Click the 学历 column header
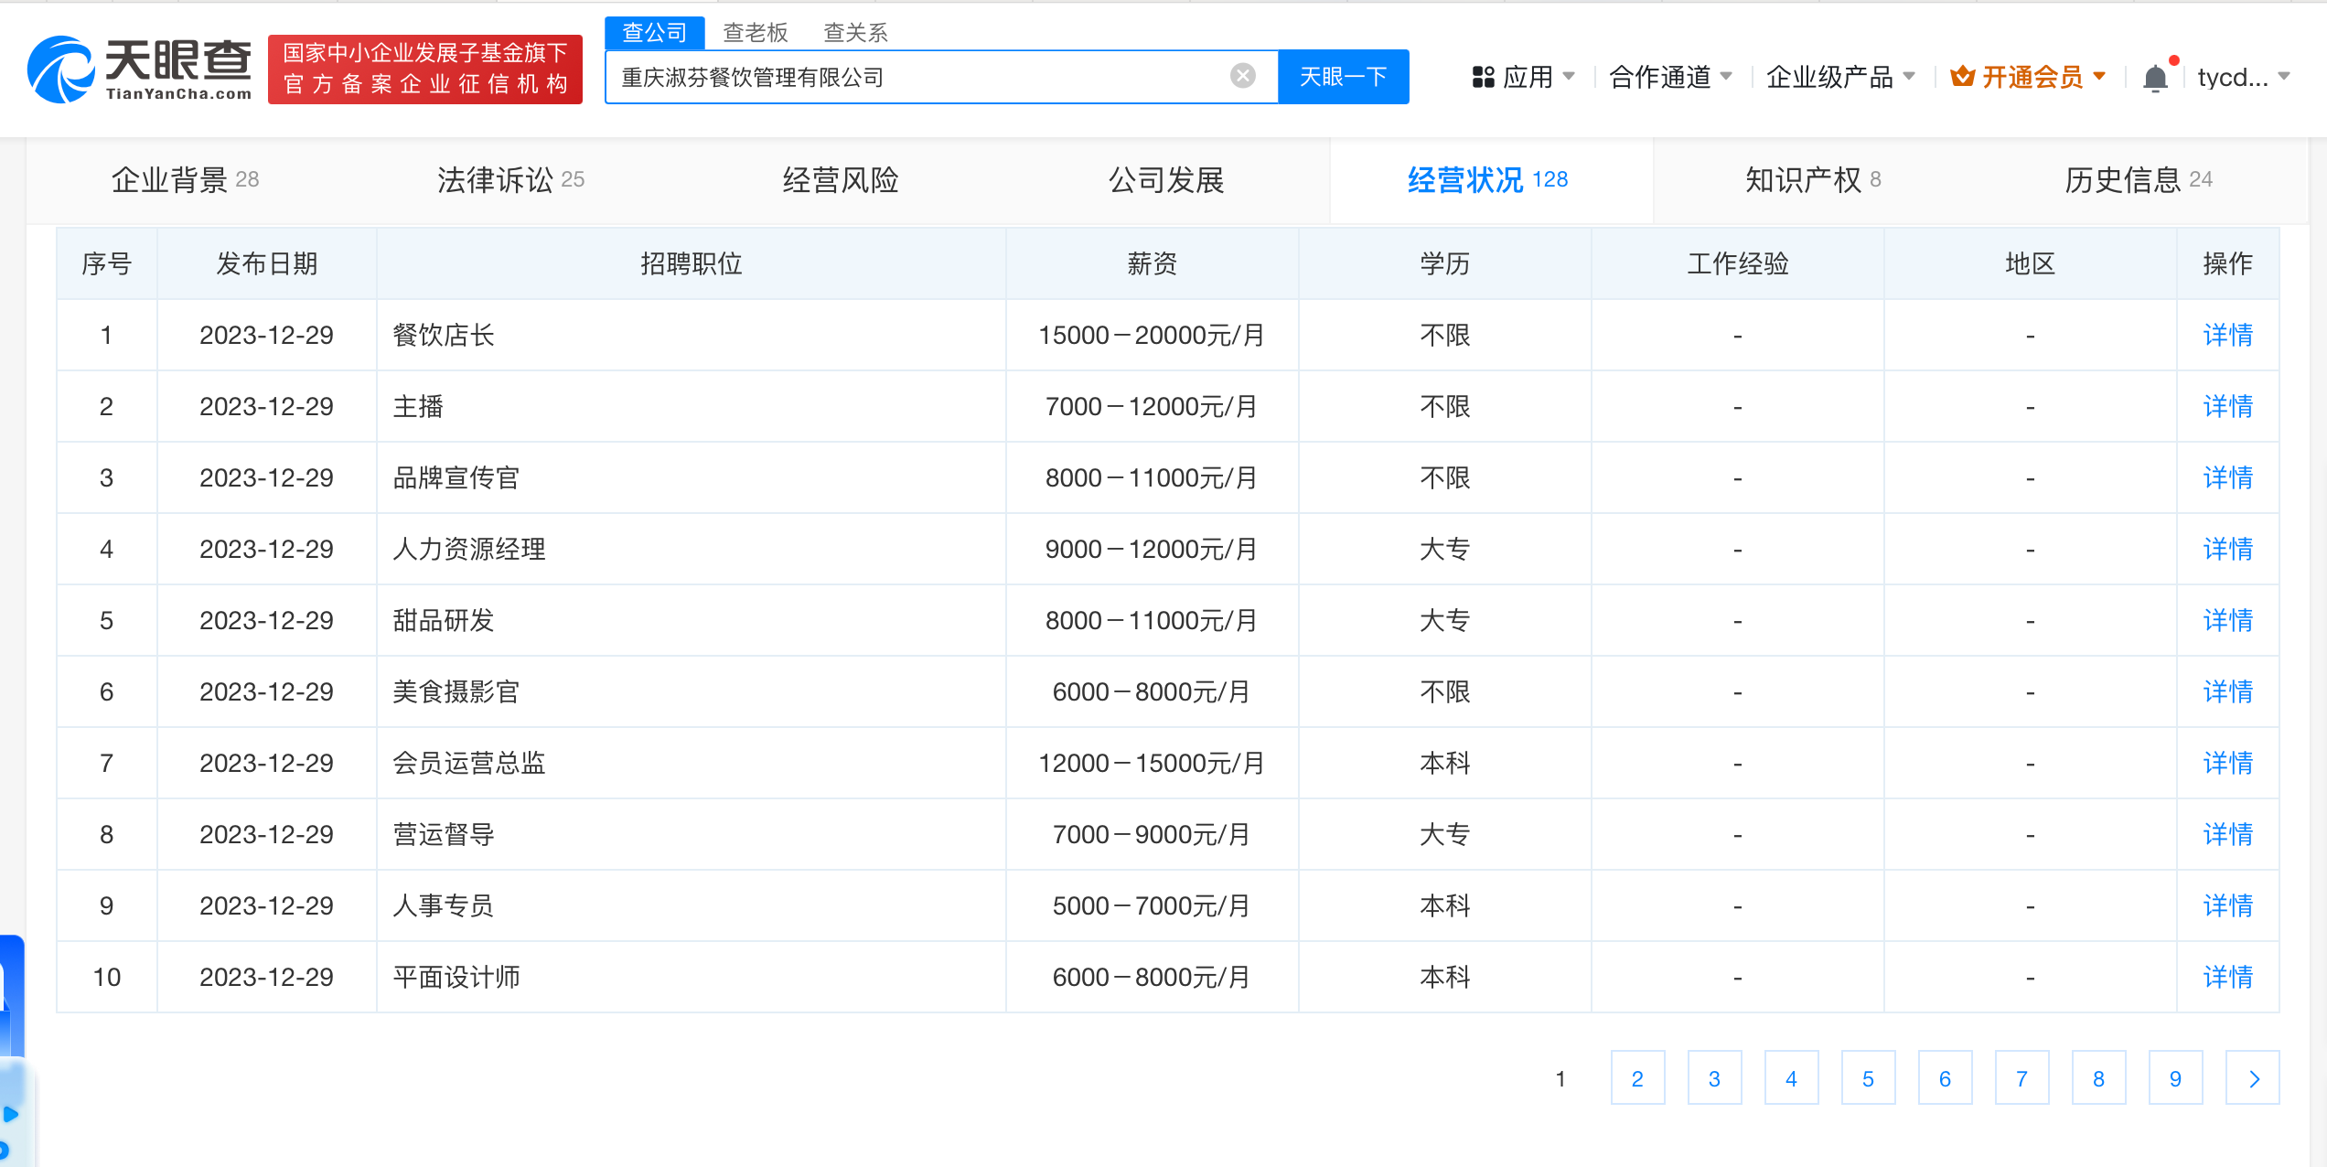This screenshot has height=1167, width=2327. 1445,264
